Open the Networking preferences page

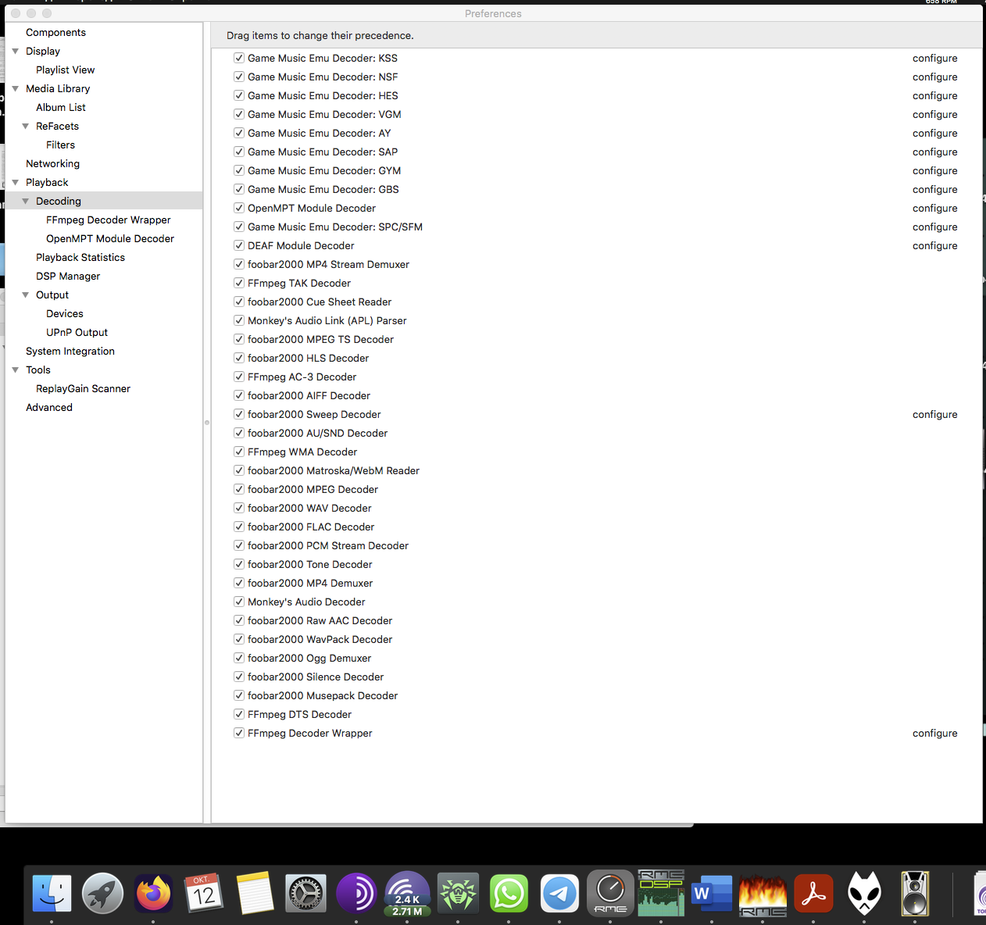[x=52, y=163]
